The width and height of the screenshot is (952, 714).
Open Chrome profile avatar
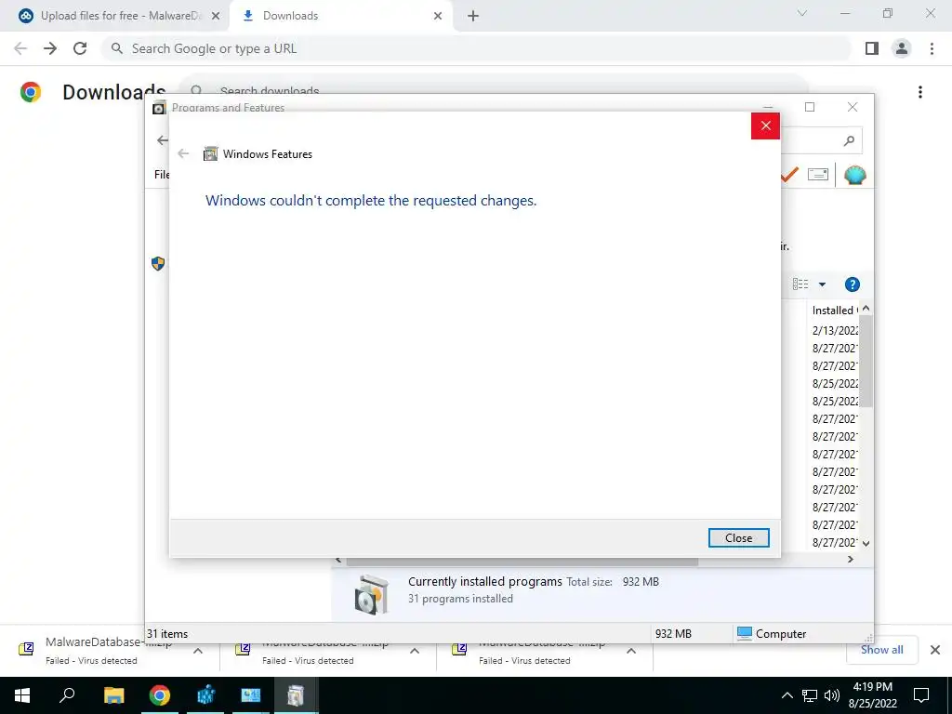tap(902, 48)
